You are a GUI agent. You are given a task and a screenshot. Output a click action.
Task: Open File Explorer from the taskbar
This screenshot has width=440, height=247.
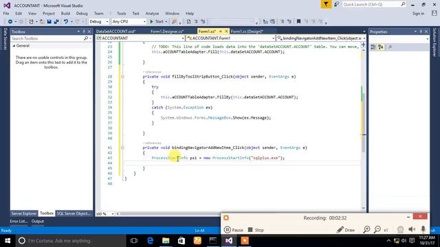pos(166,241)
